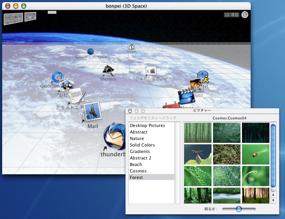Open the large control panel thumbnail
Viewport: 285px width, 219px height.
click(13, 19)
